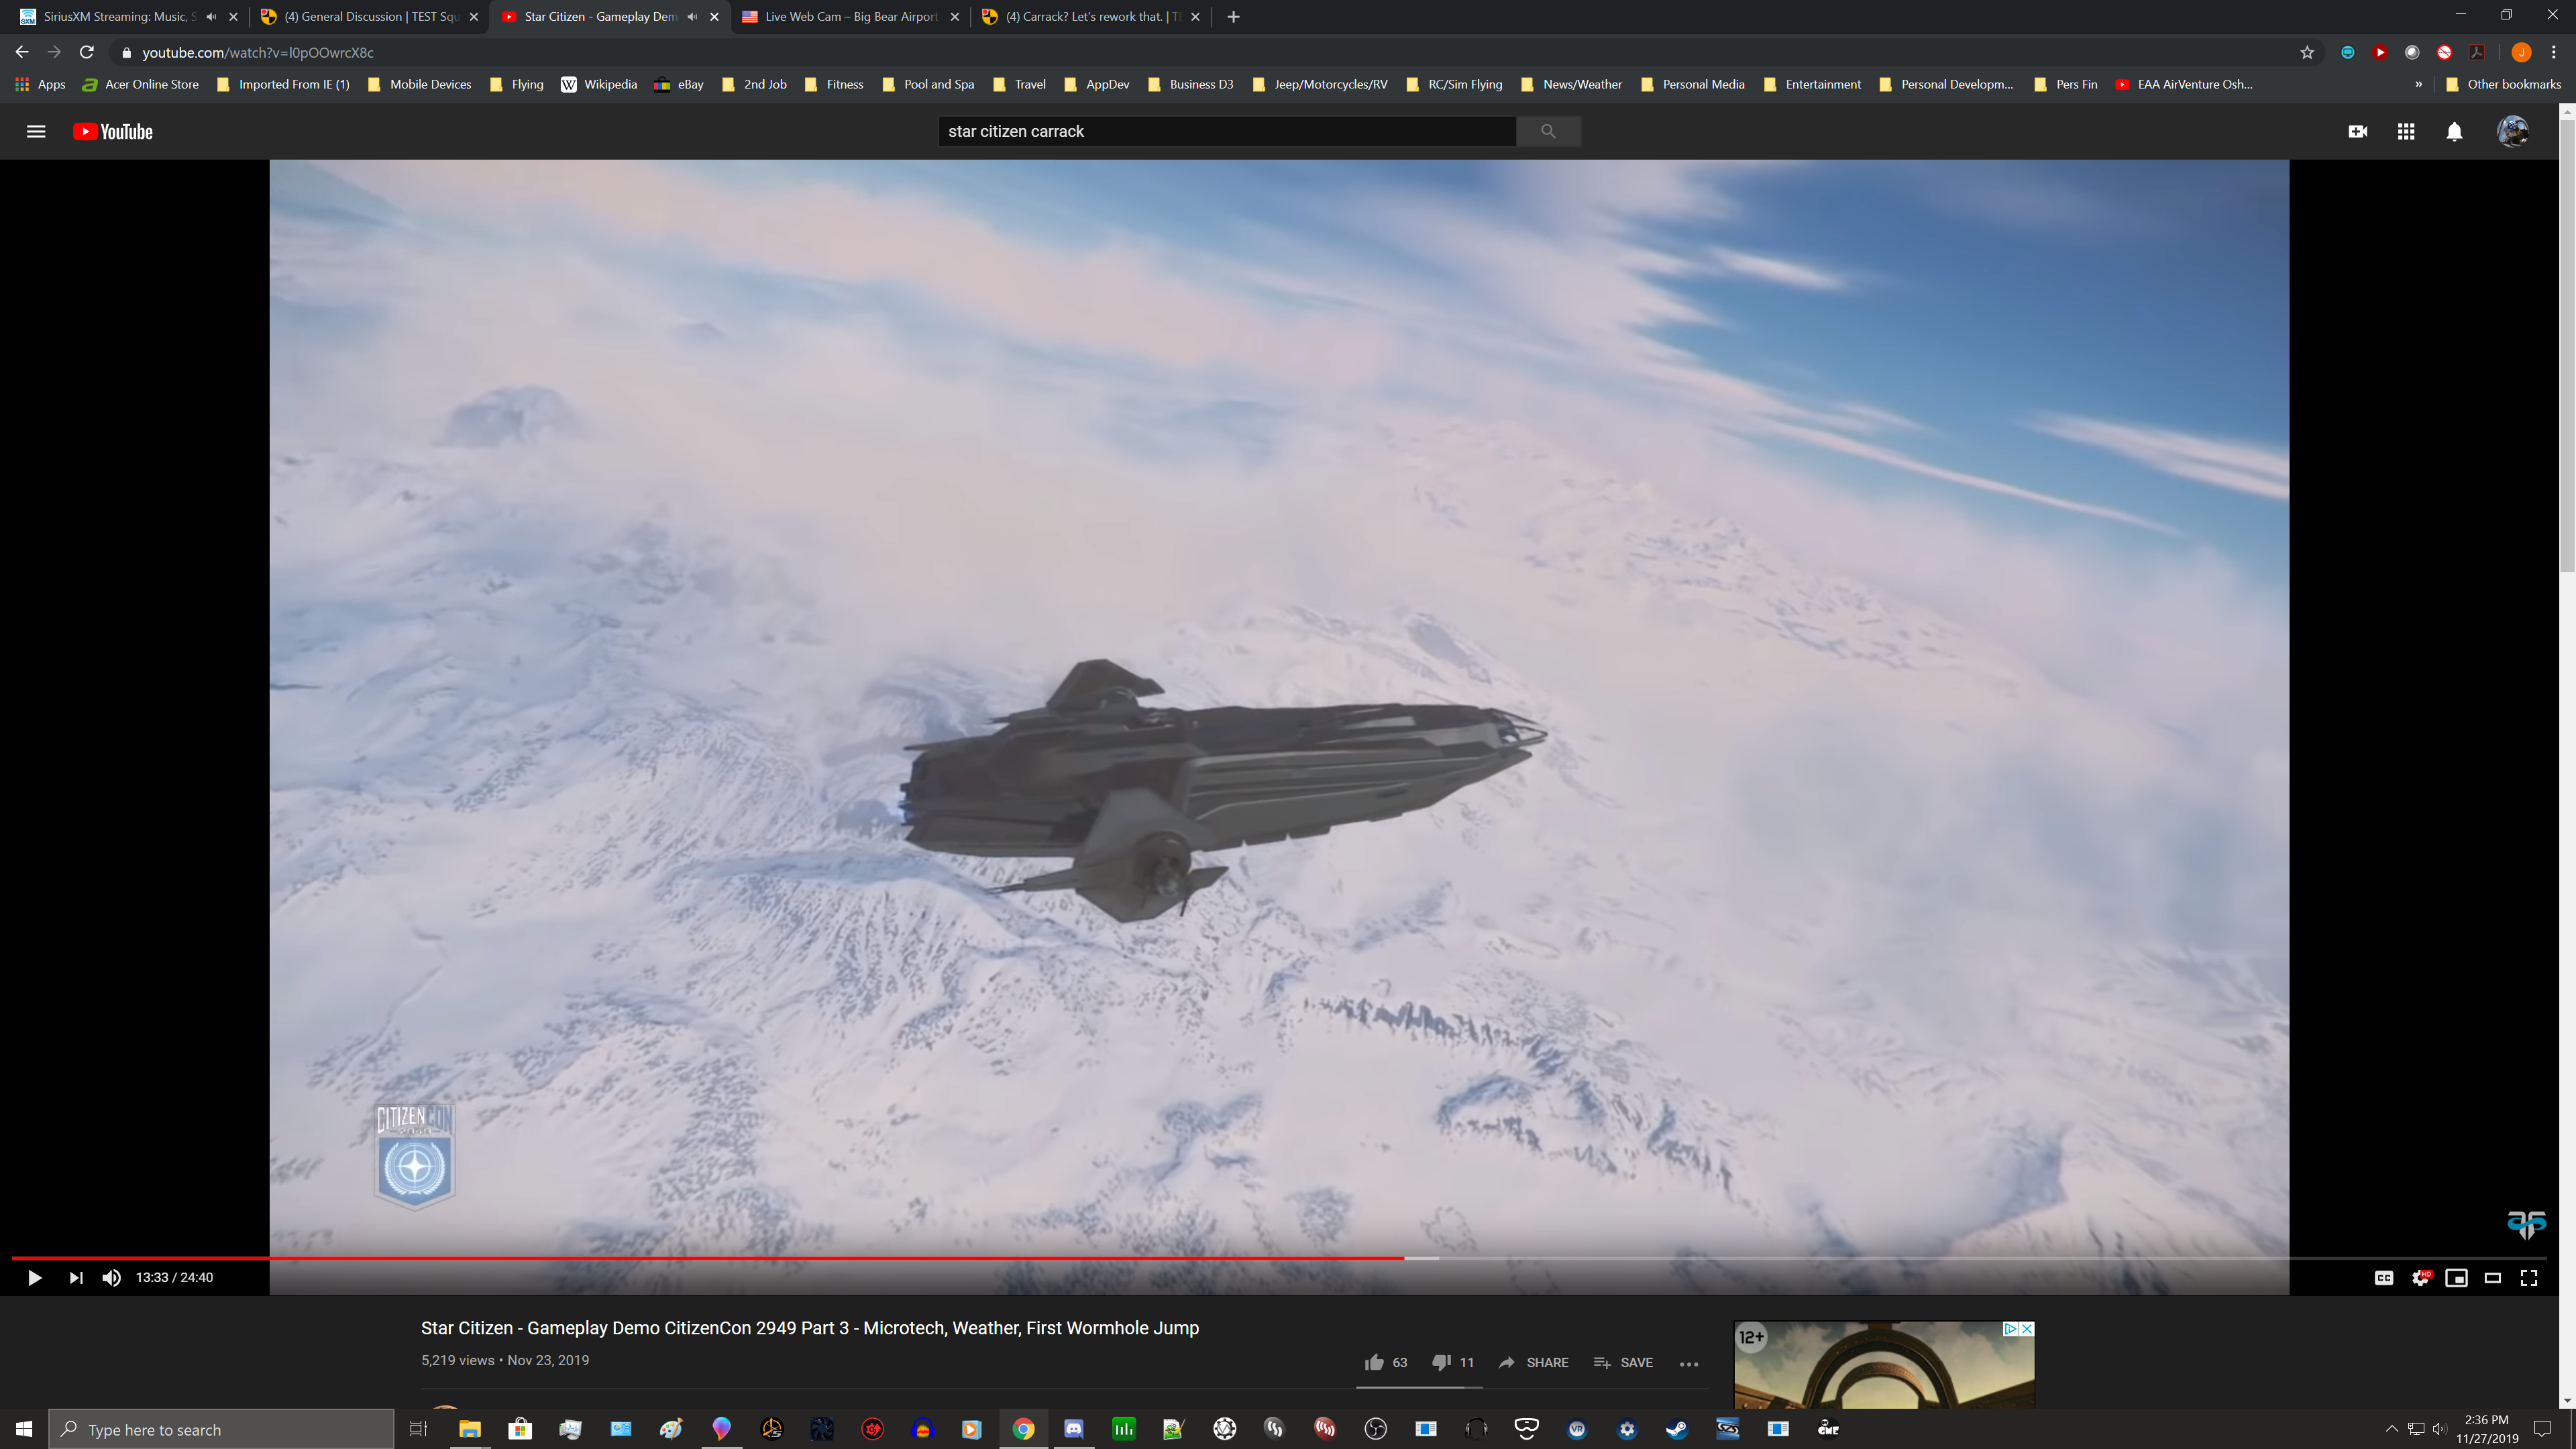The width and height of the screenshot is (2576, 1449).
Task: Enable miniplayer mode
Action: 2456,1277
